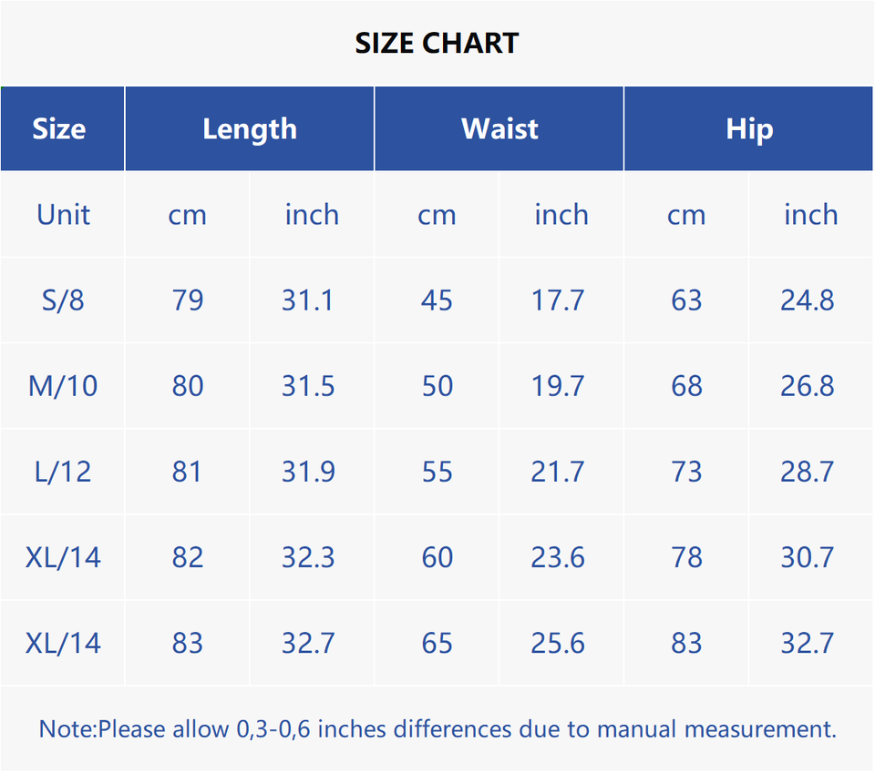The width and height of the screenshot is (875, 773).
Task: Select the S/8 size row label
Action: point(63,300)
